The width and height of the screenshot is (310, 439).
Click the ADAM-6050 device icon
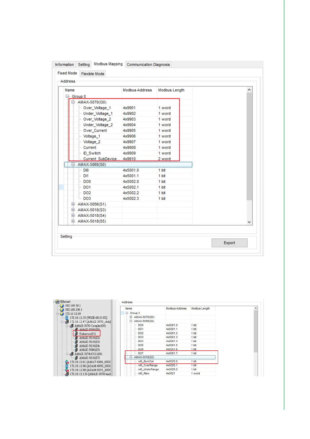67,366
